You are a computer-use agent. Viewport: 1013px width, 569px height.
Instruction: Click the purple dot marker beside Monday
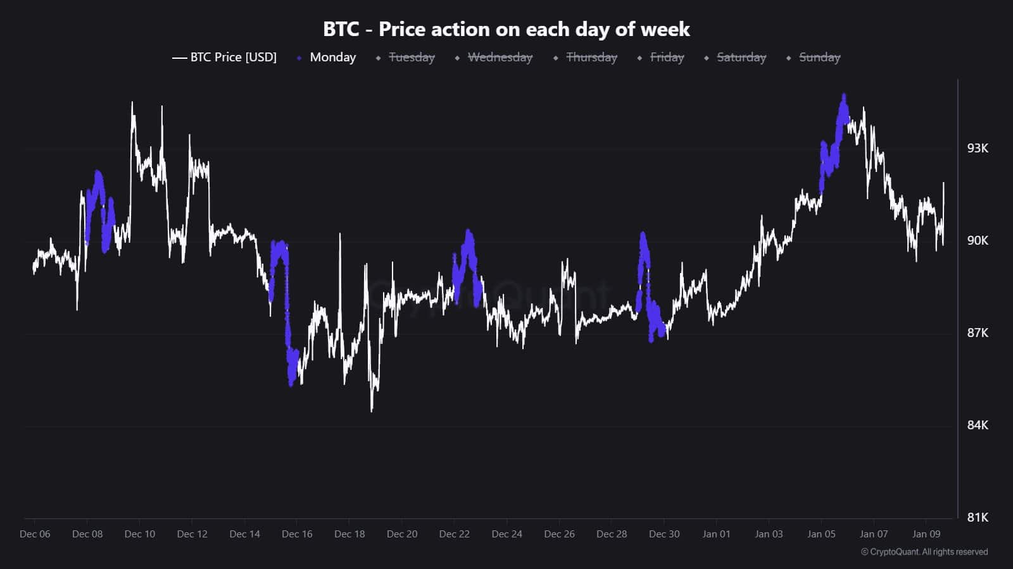coord(299,58)
